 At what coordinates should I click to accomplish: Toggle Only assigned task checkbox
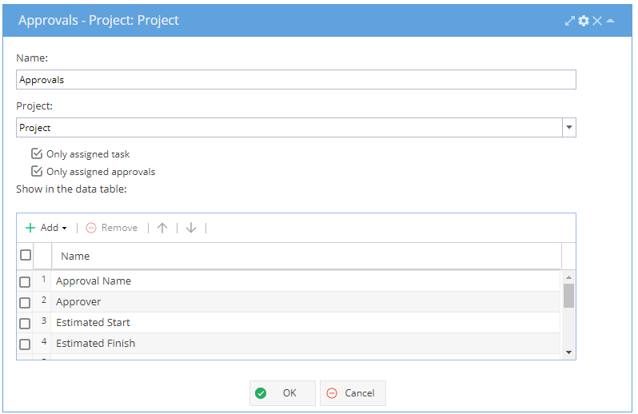coord(37,153)
